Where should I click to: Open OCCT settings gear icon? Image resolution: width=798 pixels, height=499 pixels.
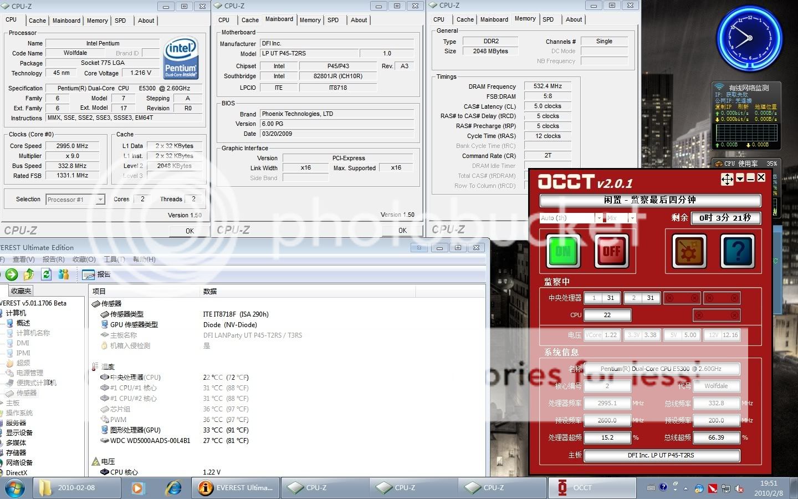pyautogui.click(x=689, y=252)
